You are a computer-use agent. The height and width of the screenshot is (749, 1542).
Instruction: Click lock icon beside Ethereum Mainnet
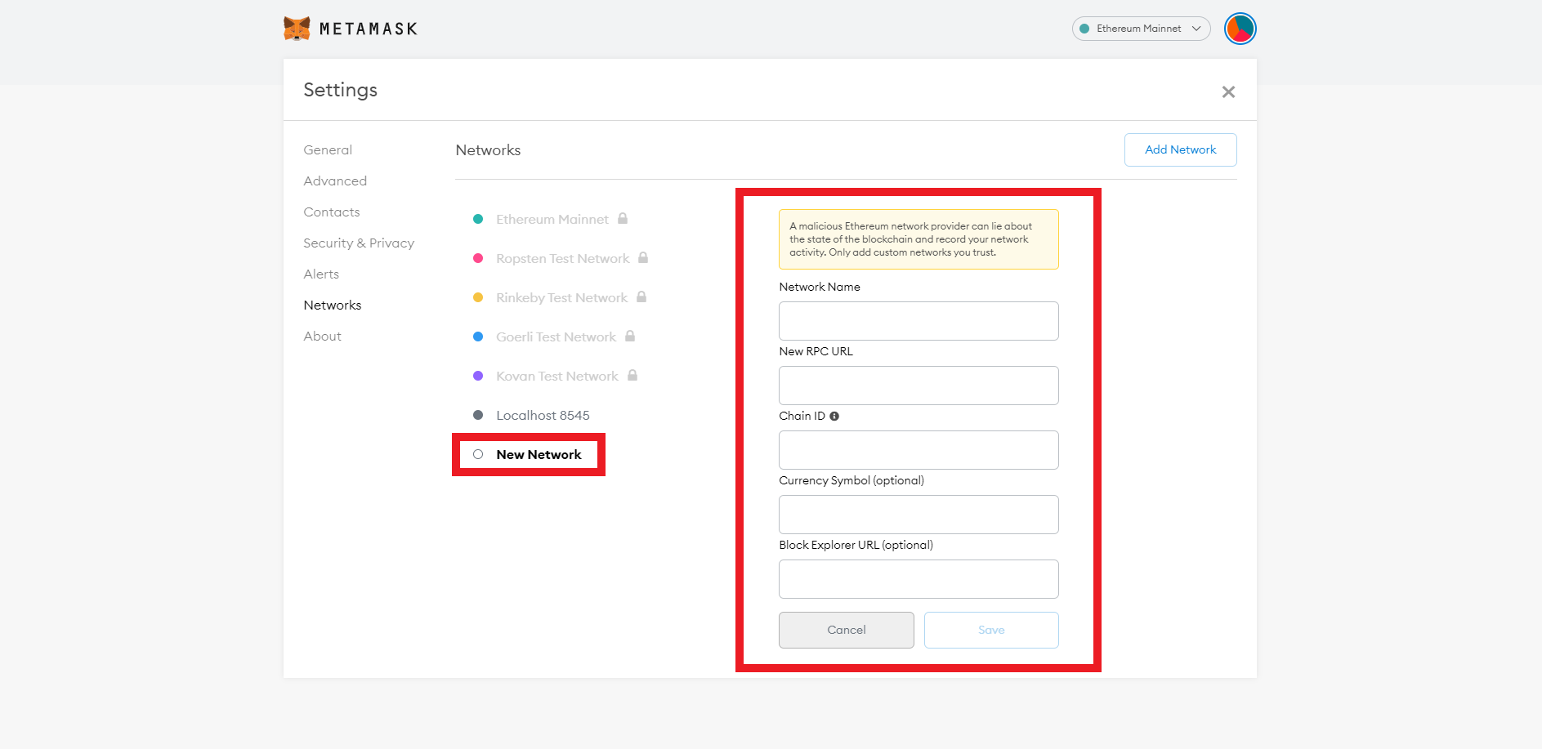pos(623,218)
